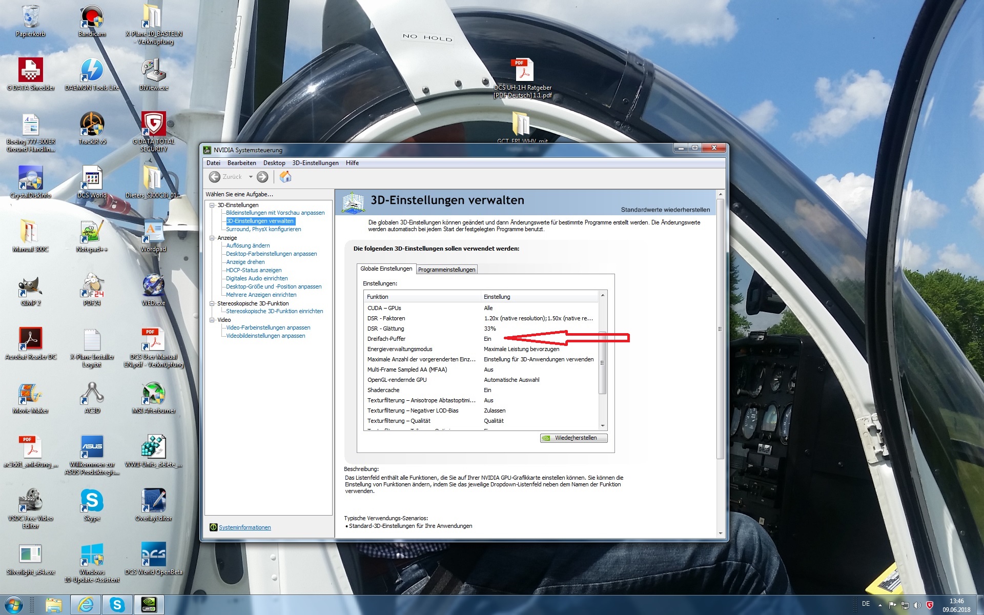
Task: Select the CrystalDiskInfo desktop icon
Action: tap(31, 182)
